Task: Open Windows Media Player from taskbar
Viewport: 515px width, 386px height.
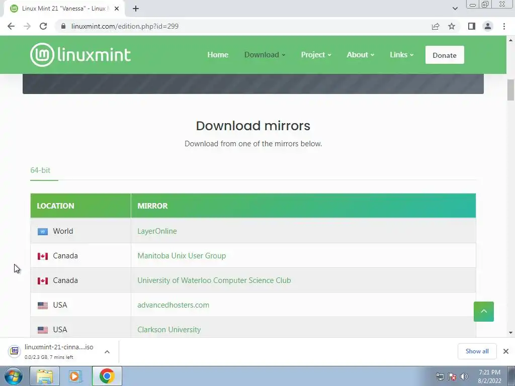Action: [75, 376]
